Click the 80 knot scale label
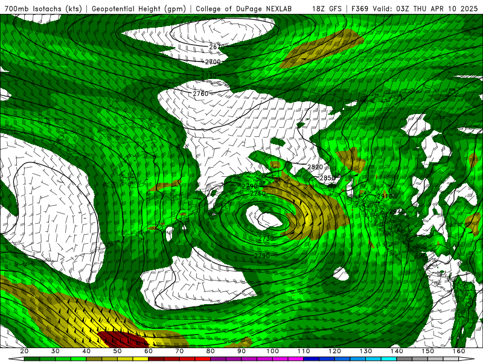483x362 pixels. (210, 351)
